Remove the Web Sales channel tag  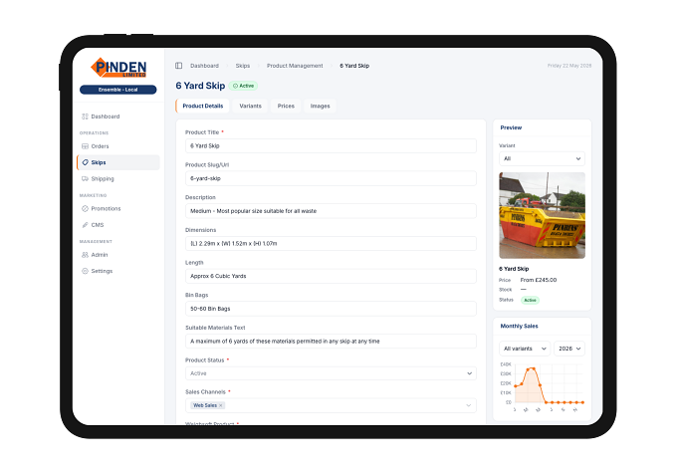[x=221, y=405]
